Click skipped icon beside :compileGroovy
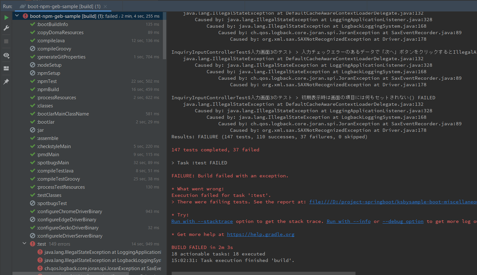This screenshot has width=477, height=275. pyautogui.click(x=33, y=49)
